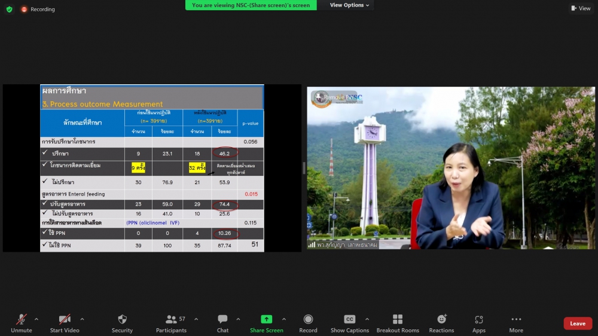598x336 pixels.
Task: Expand caption options arrow beside Show Captions
Action: 367,319
